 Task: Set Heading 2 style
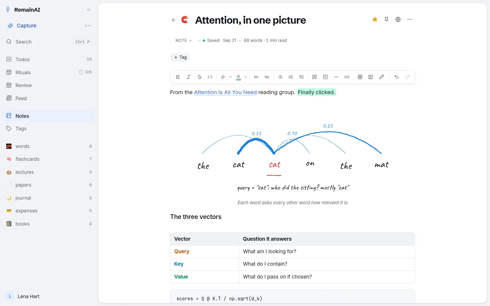[267, 77]
